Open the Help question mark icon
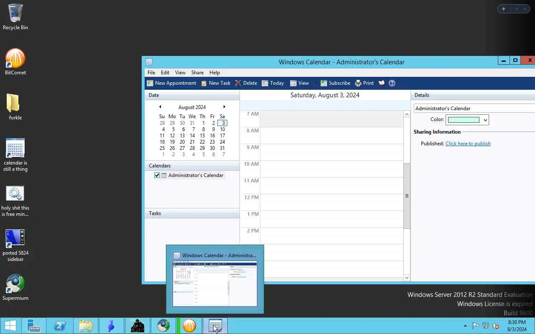Viewport: 535px width, 334px height. 392,83
